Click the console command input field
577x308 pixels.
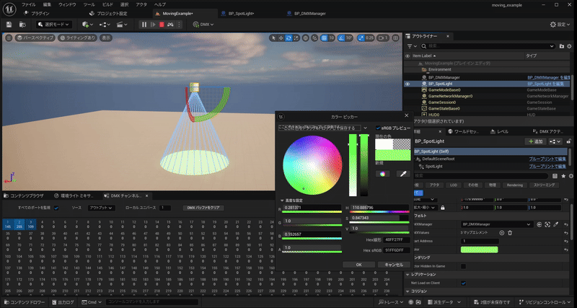(151, 302)
